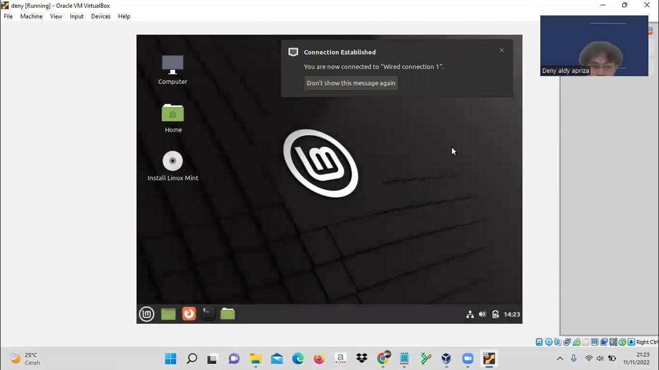Open Windows volume tray icon
This screenshot has height=370, width=659.
click(x=600, y=358)
